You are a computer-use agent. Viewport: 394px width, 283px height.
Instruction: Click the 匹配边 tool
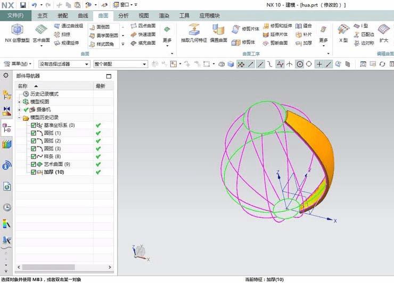364,35
